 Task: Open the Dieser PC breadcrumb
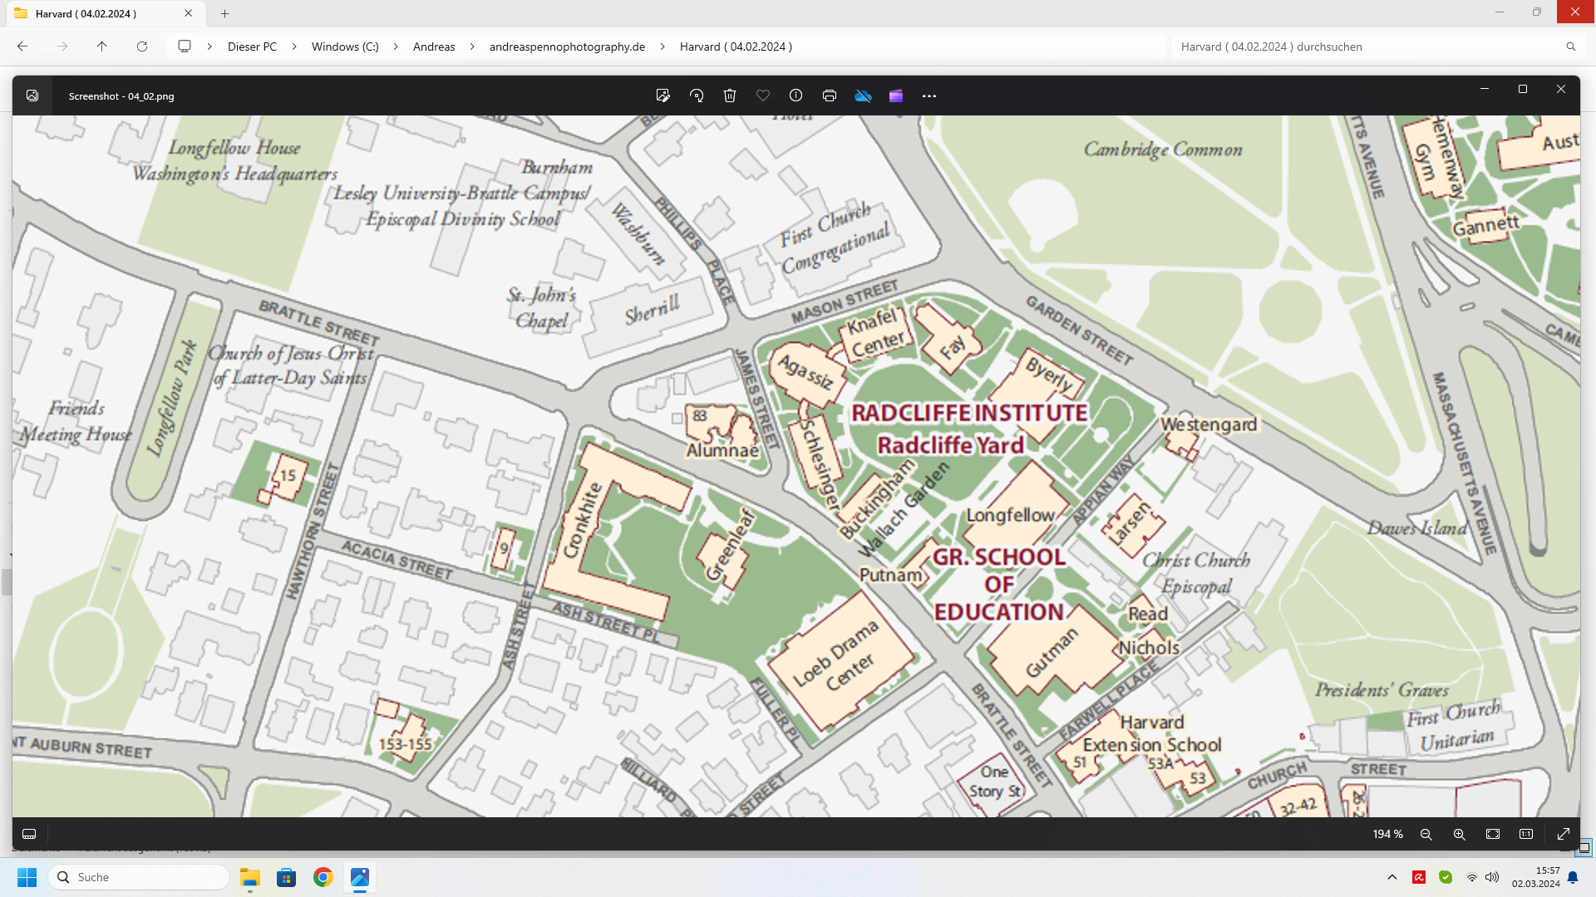[x=252, y=47]
